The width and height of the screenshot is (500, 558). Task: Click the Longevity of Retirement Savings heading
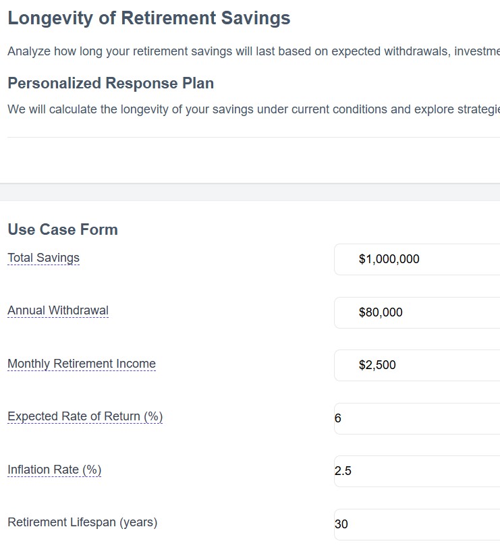tap(148, 18)
